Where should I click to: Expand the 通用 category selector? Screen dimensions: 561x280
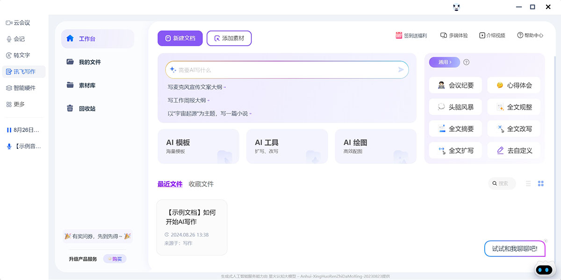tap(444, 62)
